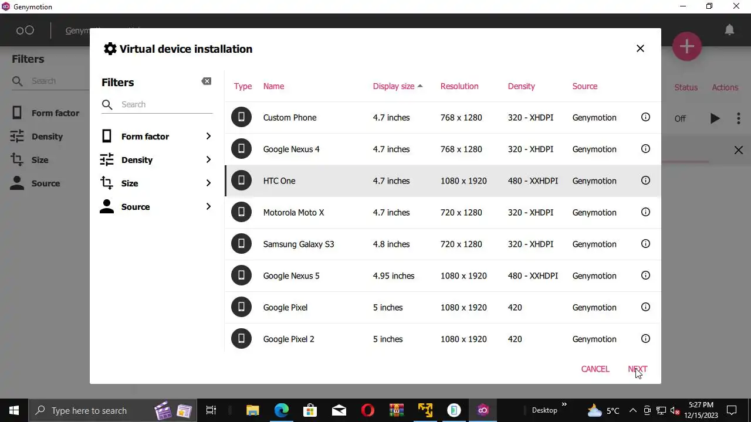Sort devices by Name column
Screen dimensions: 751x422
pos(273,86)
